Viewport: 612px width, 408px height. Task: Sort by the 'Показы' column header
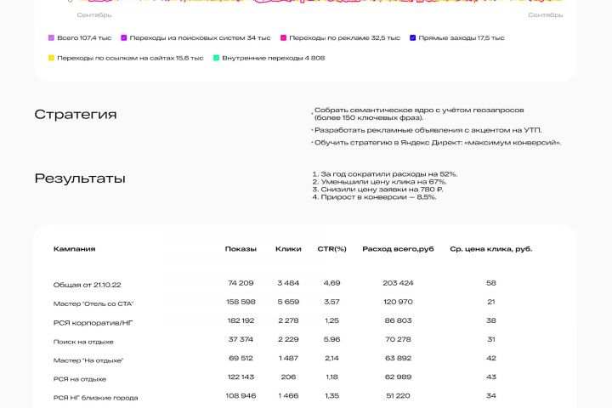[x=241, y=249]
